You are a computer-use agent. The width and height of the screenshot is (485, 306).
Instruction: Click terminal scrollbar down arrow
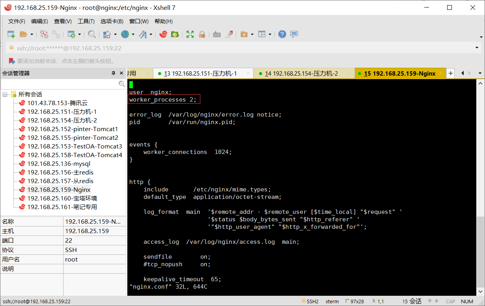[x=480, y=291]
